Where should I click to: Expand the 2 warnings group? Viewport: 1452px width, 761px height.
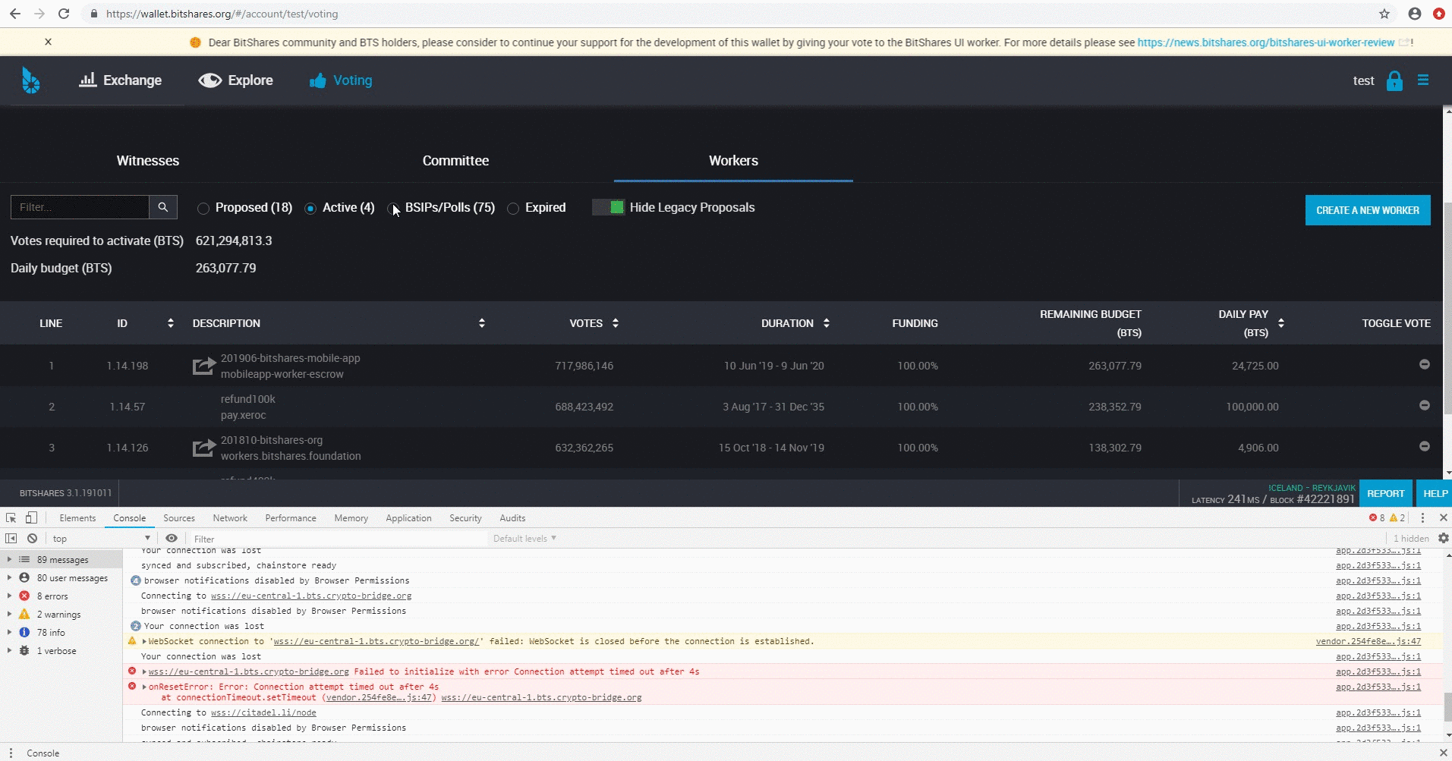point(9,614)
